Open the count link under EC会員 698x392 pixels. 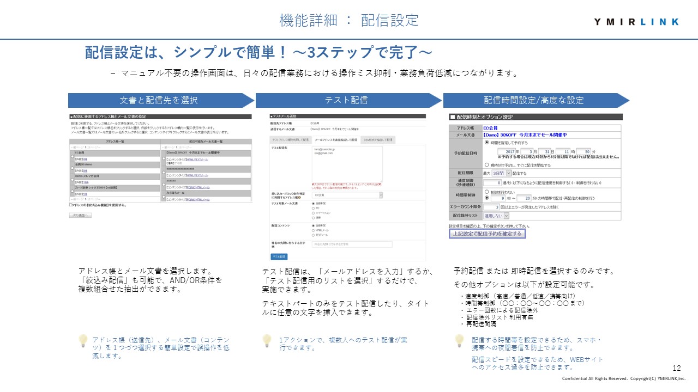[85, 160]
